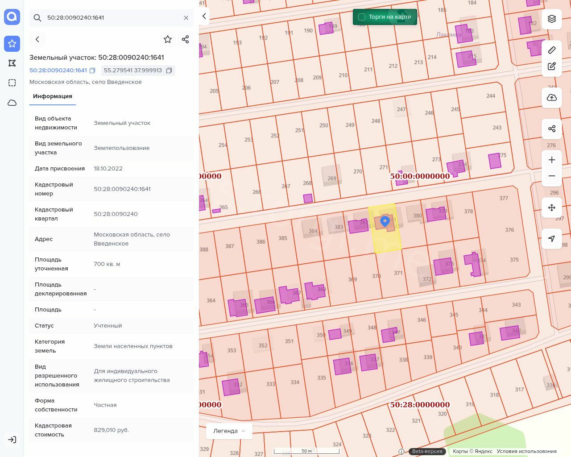Copy the coordinates 55.279541 37.999913

pos(169,71)
